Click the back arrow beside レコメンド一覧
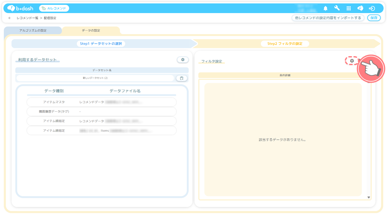 coord(10,18)
